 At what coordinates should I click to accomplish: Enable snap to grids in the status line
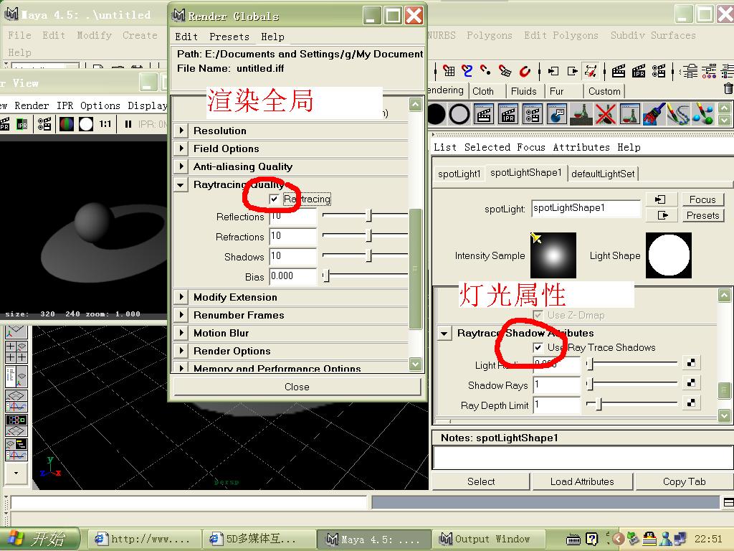(449, 71)
